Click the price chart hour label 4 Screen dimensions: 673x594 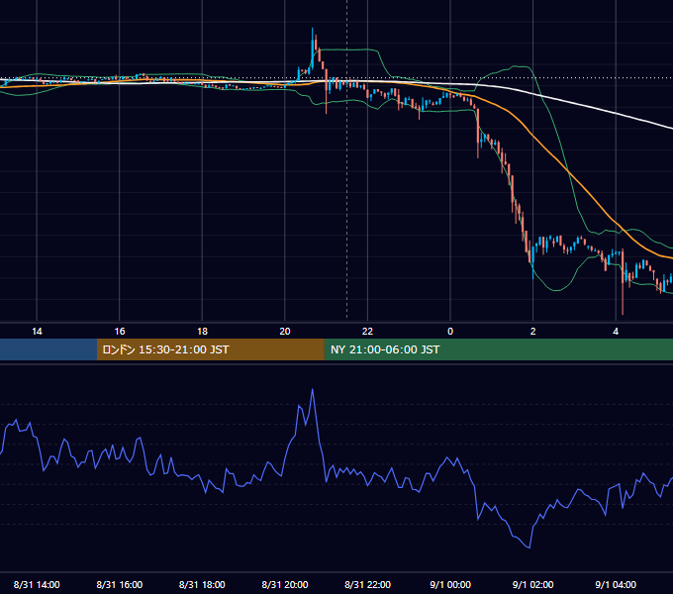(x=616, y=332)
